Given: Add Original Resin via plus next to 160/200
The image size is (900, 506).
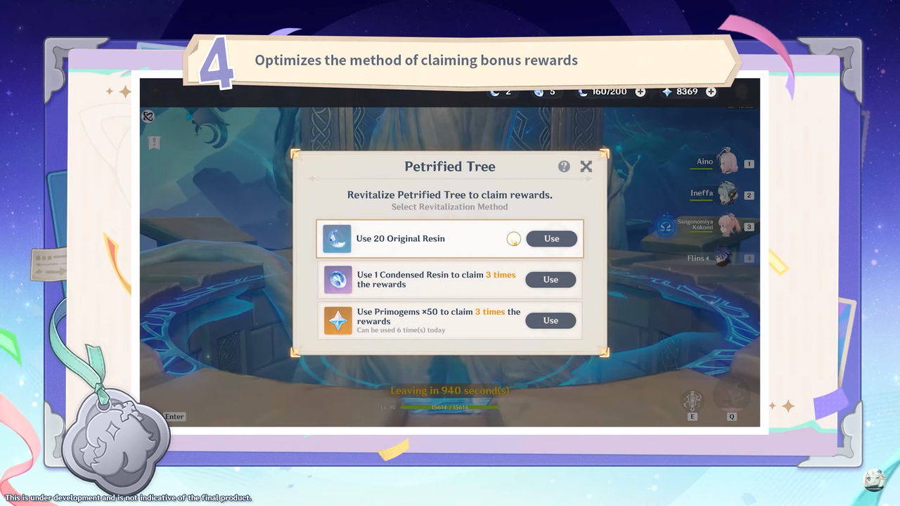Looking at the screenshot, I should (640, 92).
